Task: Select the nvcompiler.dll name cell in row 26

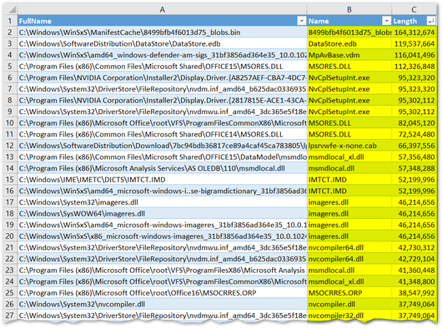Action: click(x=349, y=304)
